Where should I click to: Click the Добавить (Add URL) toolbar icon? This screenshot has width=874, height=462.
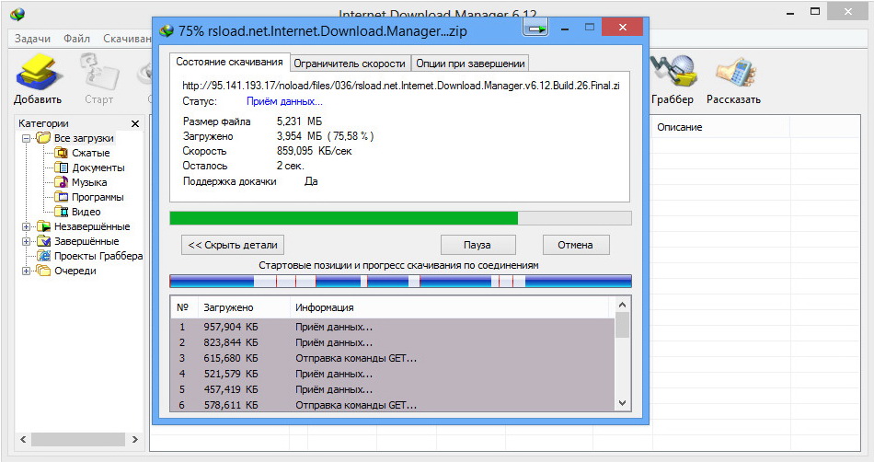click(x=38, y=73)
